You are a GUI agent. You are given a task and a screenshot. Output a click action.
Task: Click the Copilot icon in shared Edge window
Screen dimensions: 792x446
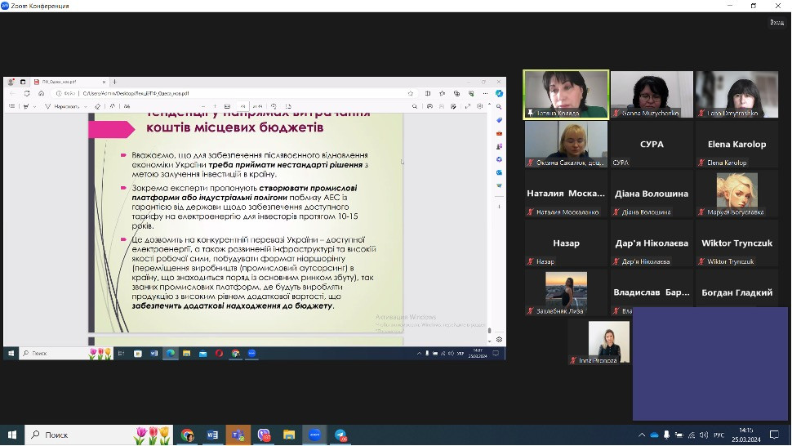coord(499,93)
